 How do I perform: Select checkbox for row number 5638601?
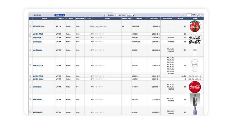tap(30, 50)
